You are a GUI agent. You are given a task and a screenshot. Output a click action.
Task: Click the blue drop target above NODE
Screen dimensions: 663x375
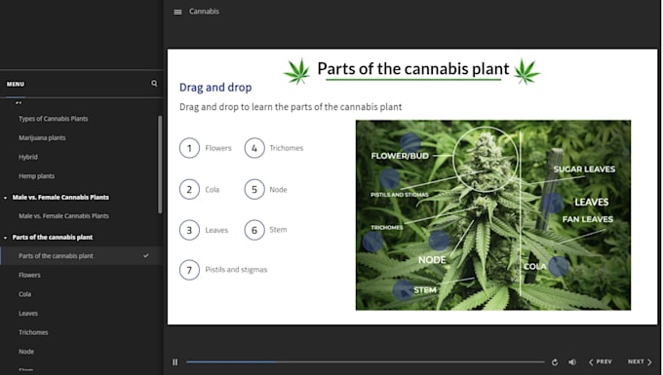point(439,242)
